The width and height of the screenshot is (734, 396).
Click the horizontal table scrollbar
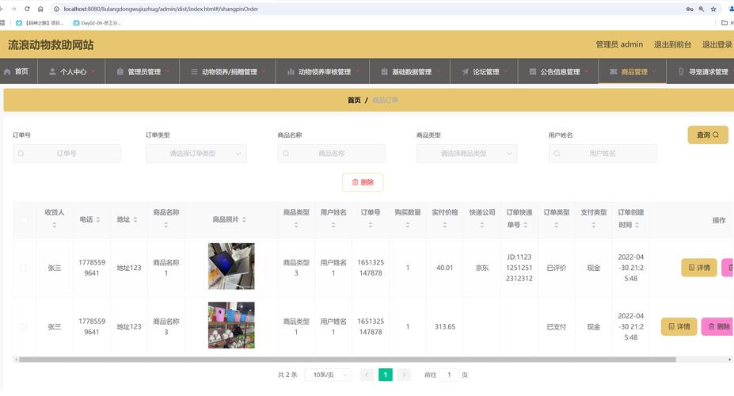click(347, 360)
